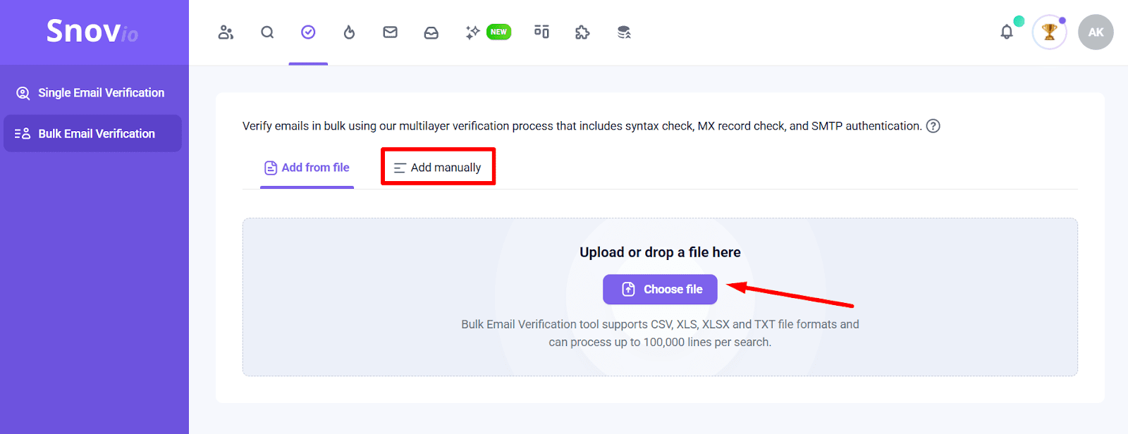
Task: Open the prospects people icon in top navigation
Action: click(x=226, y=32)
